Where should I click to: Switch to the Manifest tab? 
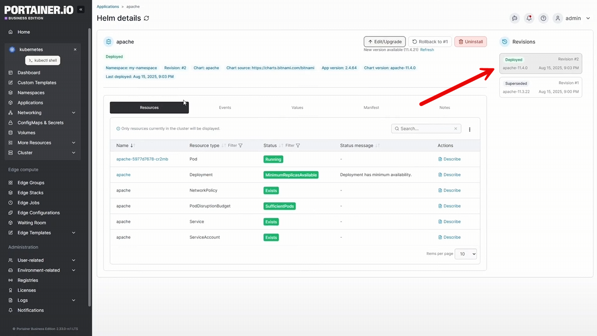click(x=371, y=107)
